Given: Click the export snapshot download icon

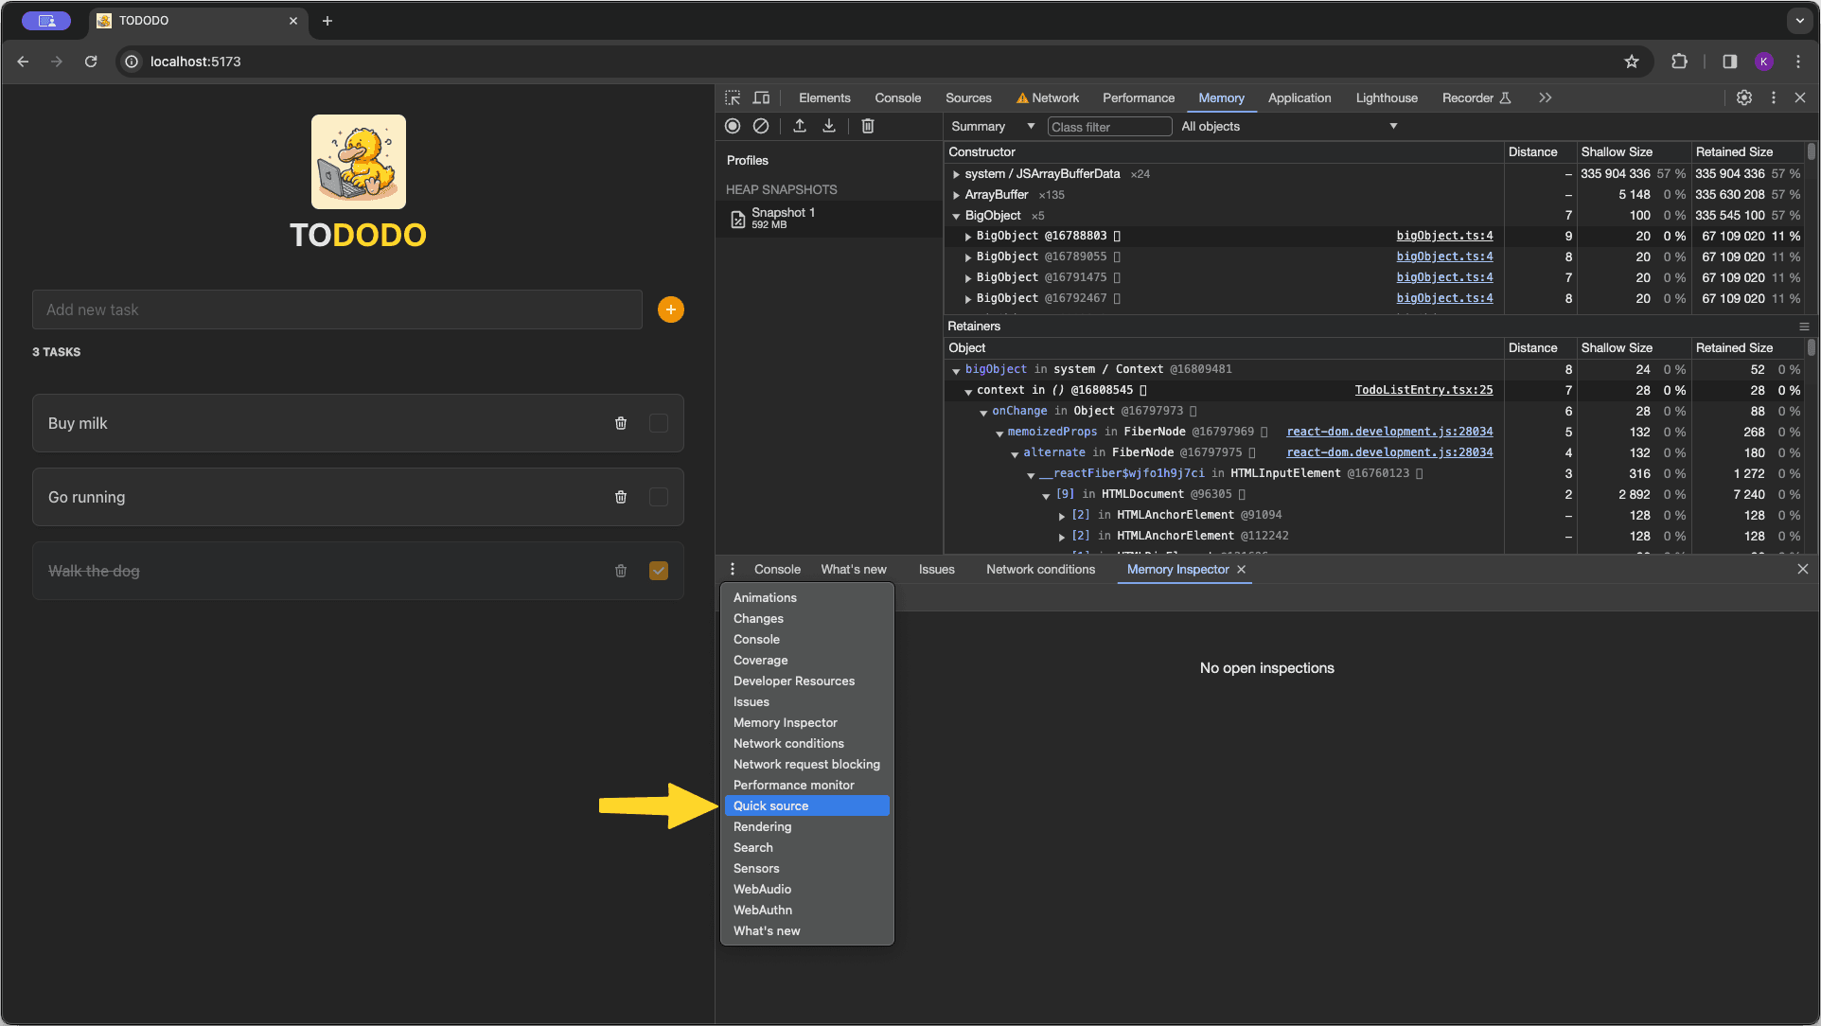Looking at the screenshot, I should point(829,125).
